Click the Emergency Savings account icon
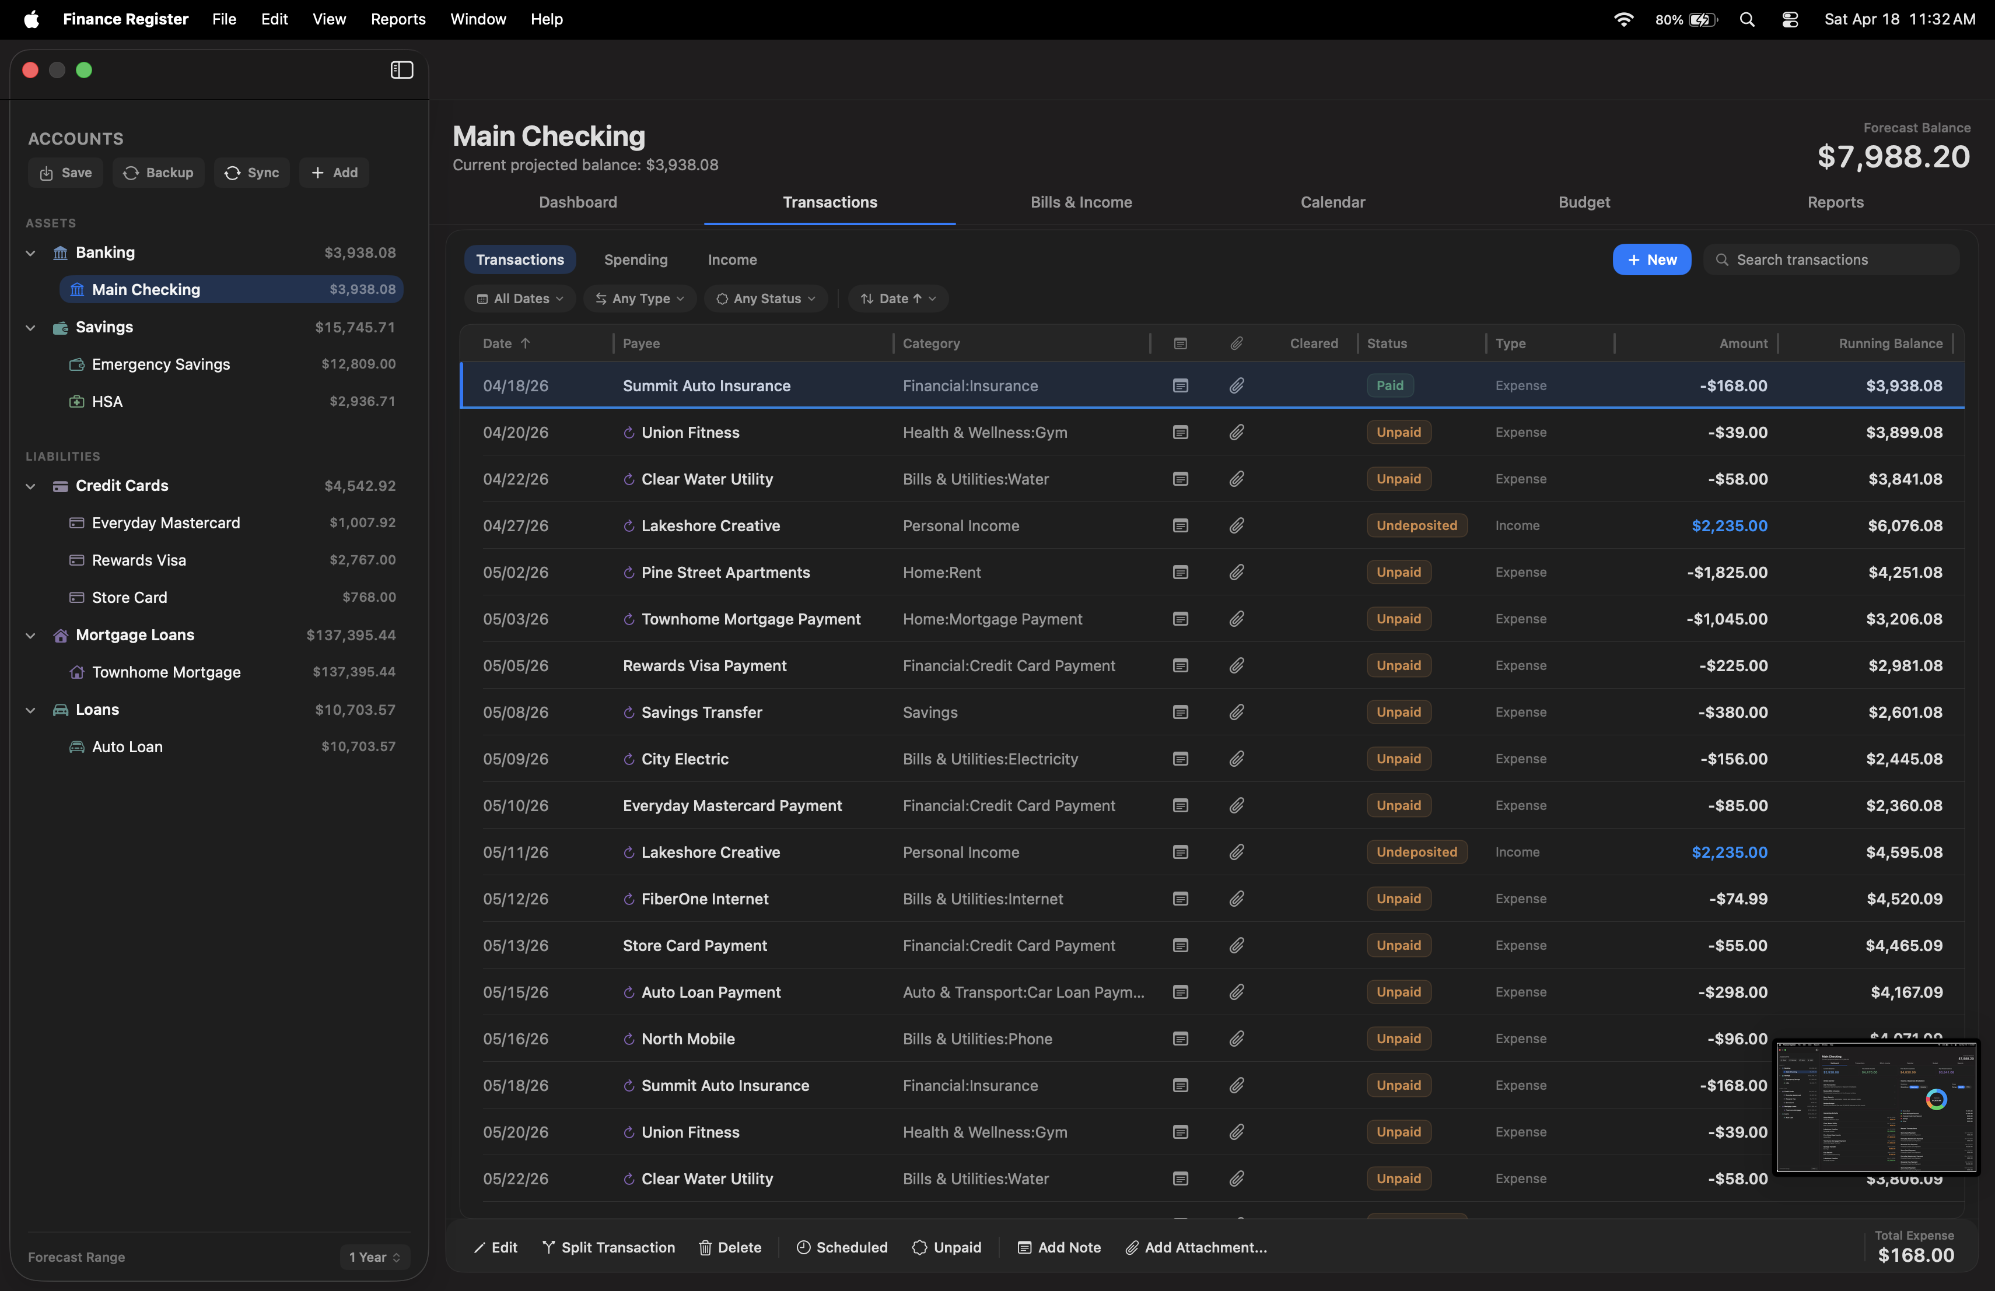The image size is (1995, 1291). click(76, 364)
